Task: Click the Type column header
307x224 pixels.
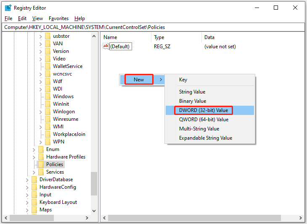Action: [x=176, y=37]
